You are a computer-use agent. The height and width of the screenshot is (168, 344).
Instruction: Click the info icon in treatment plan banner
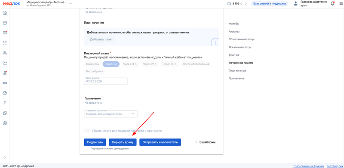coord(215,42)
